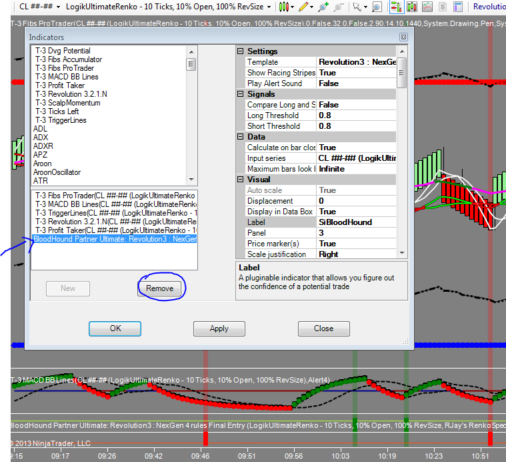Collapse the Data property group
This screenshot has width=506, height=462.
tap(241, 137)
